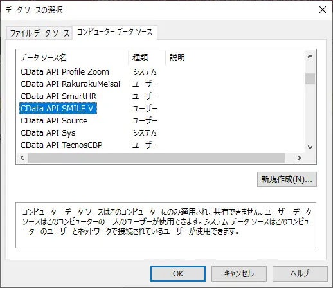Confirm selection with the OK button

tap(178, 274)
